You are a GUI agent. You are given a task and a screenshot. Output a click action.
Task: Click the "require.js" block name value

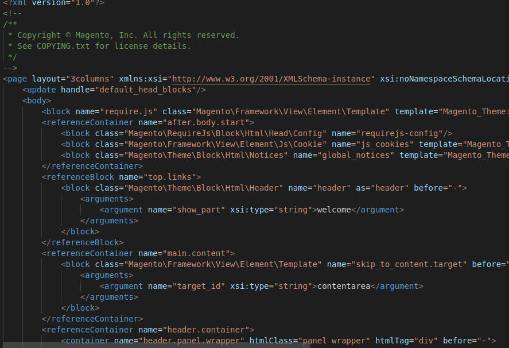(x=129, y=111)
